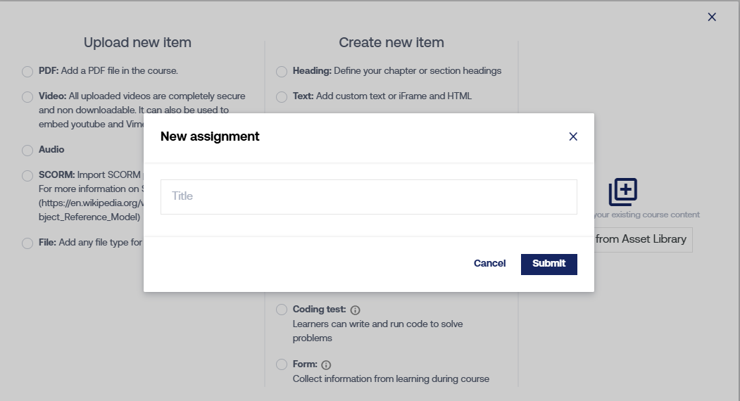This screenshot has width=740, height=401.
Task: Click the Create new item heading
Action: point(391,43)
